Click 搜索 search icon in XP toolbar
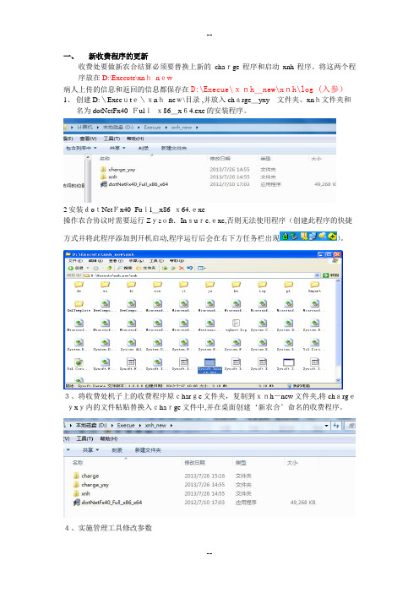 click(x=124, y=268)
